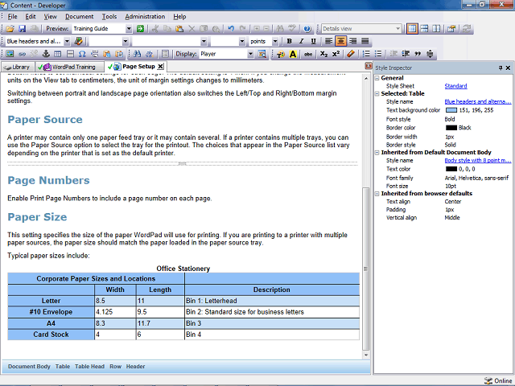The image size is (515, 386).
Task: Open the Preview Training Guide dropdown
Action: coord(129,29)
